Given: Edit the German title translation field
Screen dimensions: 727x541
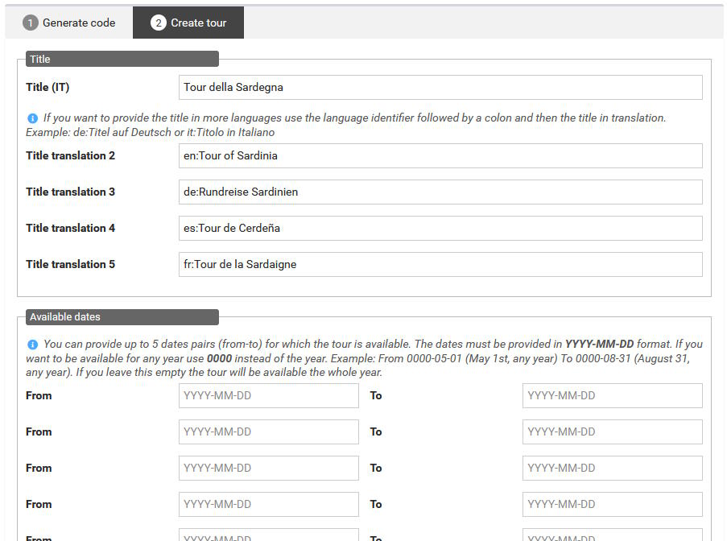Looking at the screenshot, I should [440, 192].
